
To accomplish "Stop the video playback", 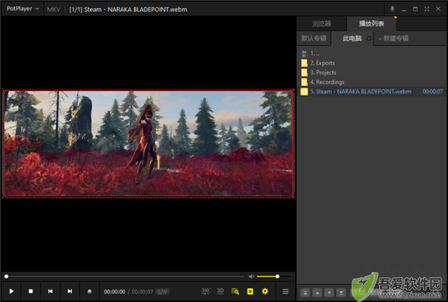I will tap(31, 291).
